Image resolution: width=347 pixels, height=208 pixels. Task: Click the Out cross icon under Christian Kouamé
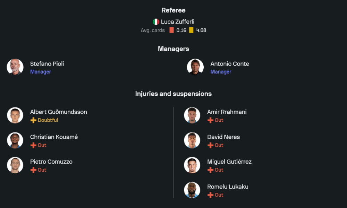33,145
